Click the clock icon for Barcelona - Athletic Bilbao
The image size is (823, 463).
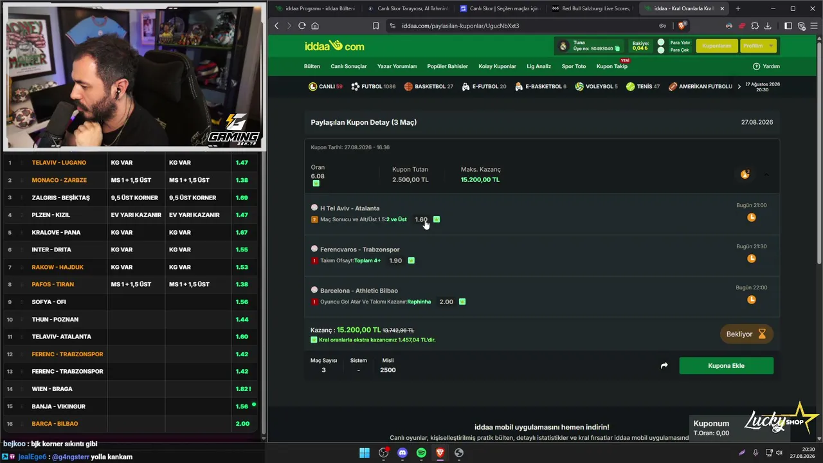(752, 300)
